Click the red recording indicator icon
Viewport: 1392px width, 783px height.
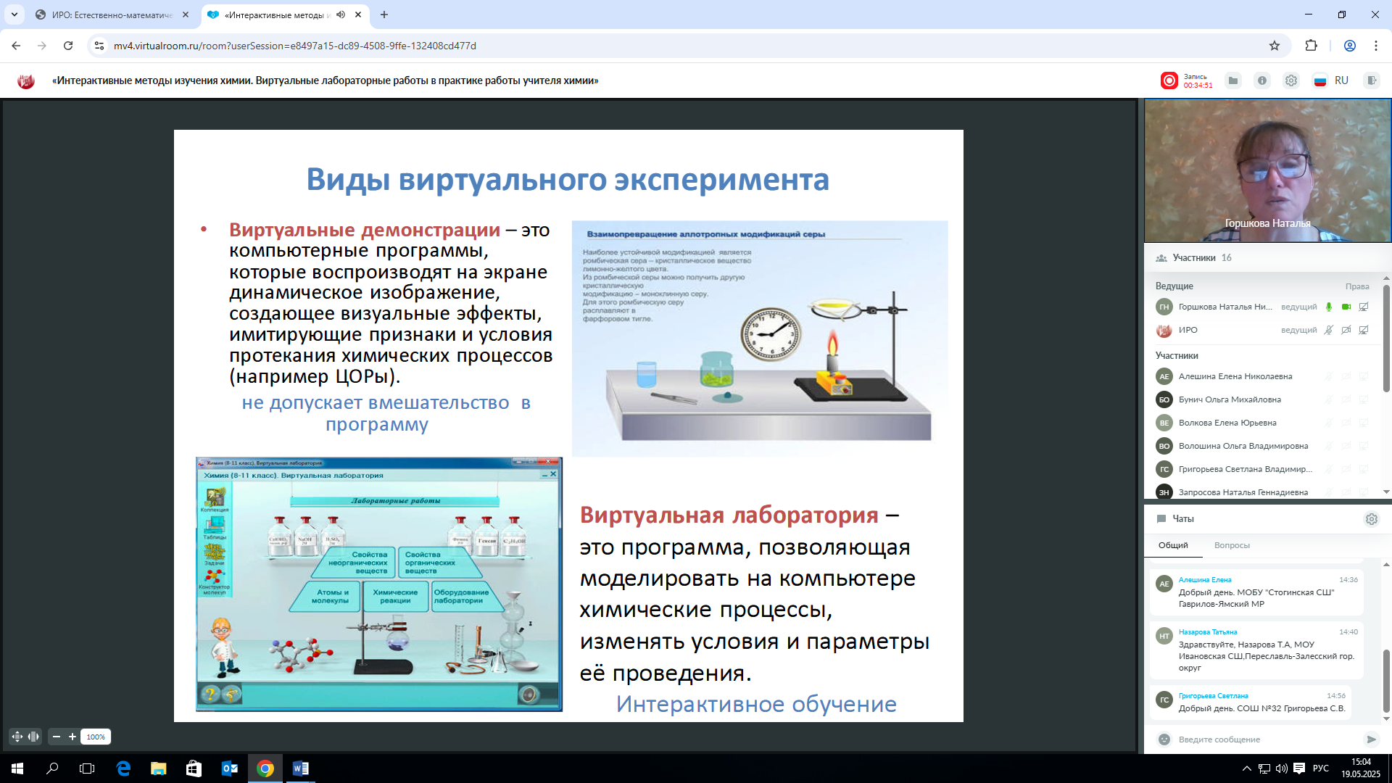coord(1169,80)
